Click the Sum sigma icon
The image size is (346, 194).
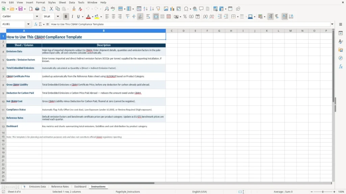[40, 24]
